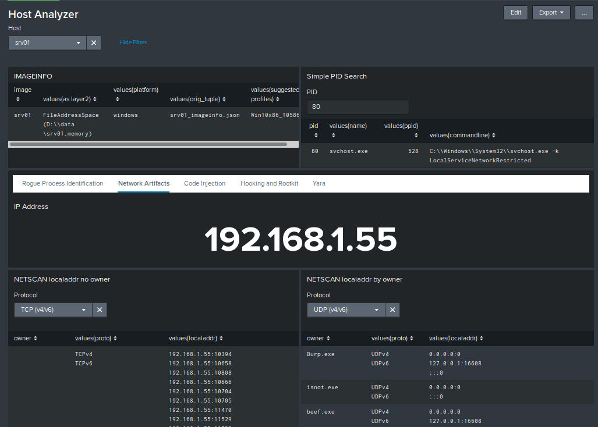The height and width of the screenshot is (427, 598).
Task: Click the ppid value 528
Action: 413,151
